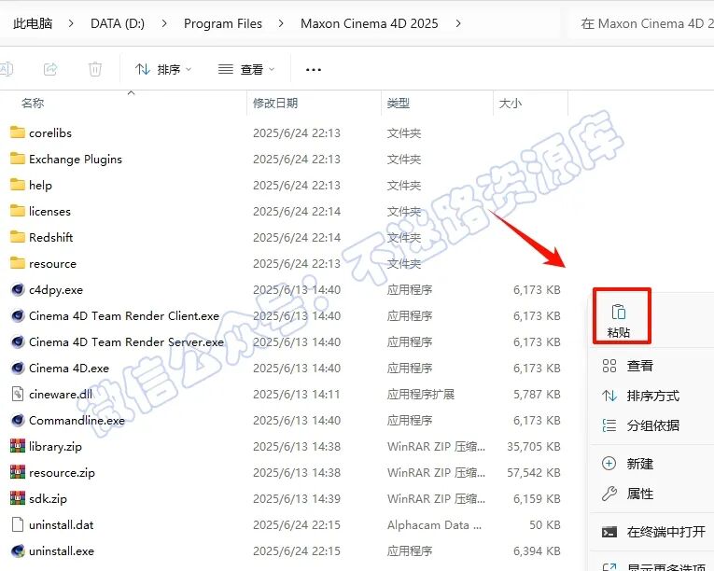Sort by 大小 column header

click(x=510, y=103)
